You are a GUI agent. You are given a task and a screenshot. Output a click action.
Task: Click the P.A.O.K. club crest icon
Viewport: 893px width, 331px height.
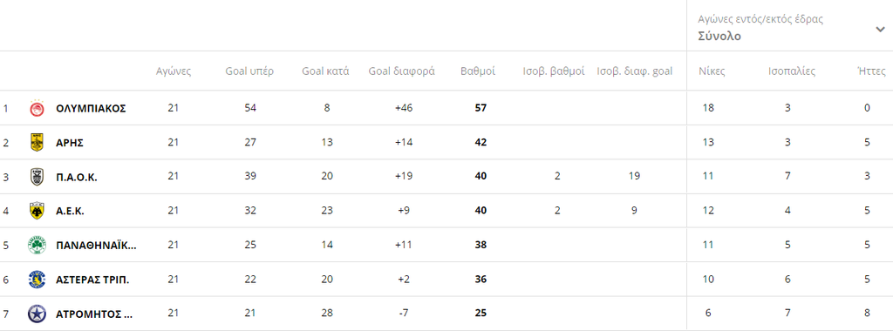point(37,177)
